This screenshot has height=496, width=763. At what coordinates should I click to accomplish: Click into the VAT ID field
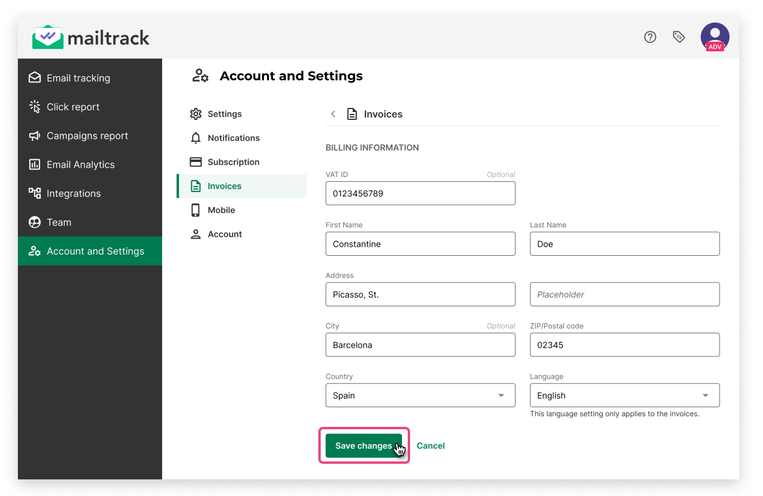pyautogui.click(x=420, y=193)
